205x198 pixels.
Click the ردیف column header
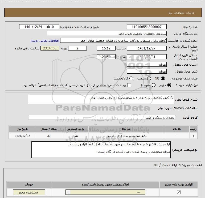[193, 129]
